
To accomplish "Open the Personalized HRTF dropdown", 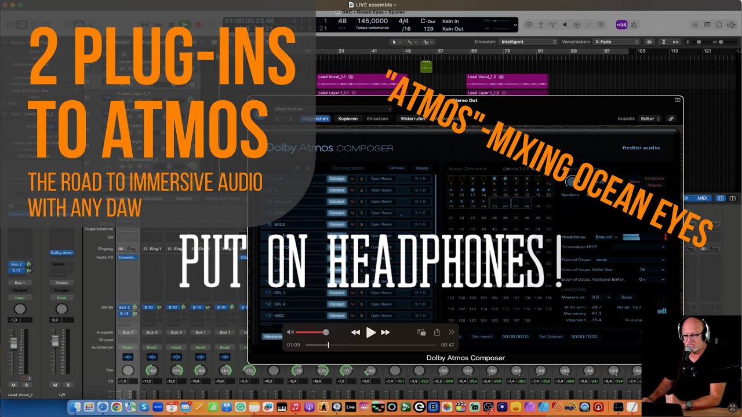I will [x=638, y=247].
